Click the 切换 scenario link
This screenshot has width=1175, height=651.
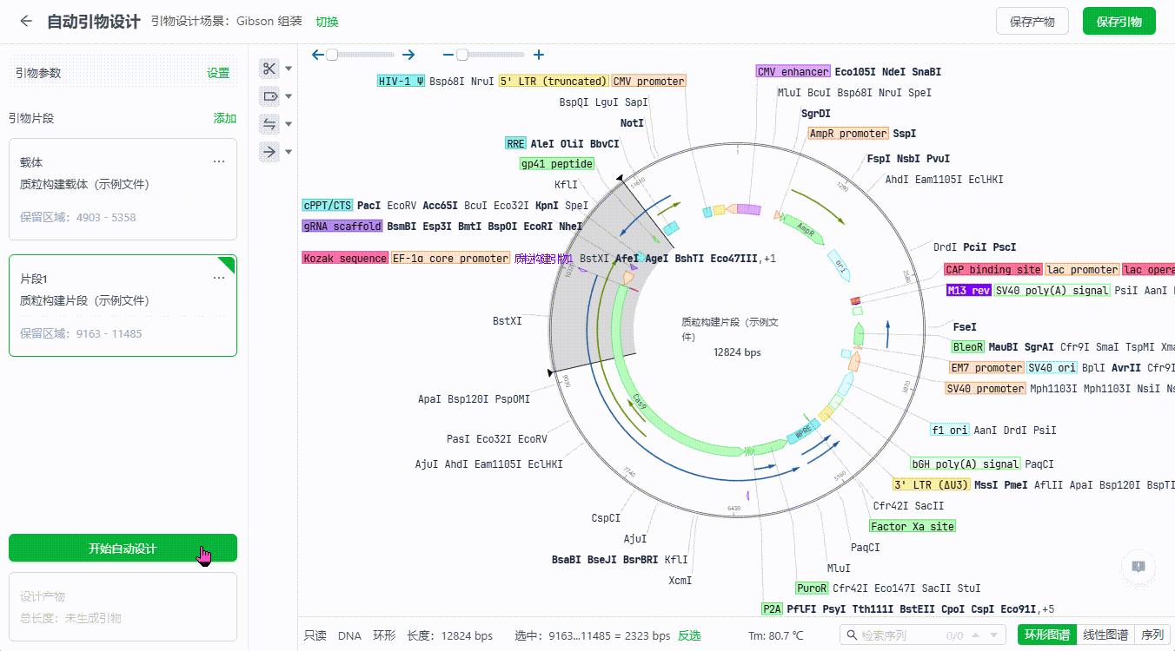pyautogui.click(x=327, y=22)
